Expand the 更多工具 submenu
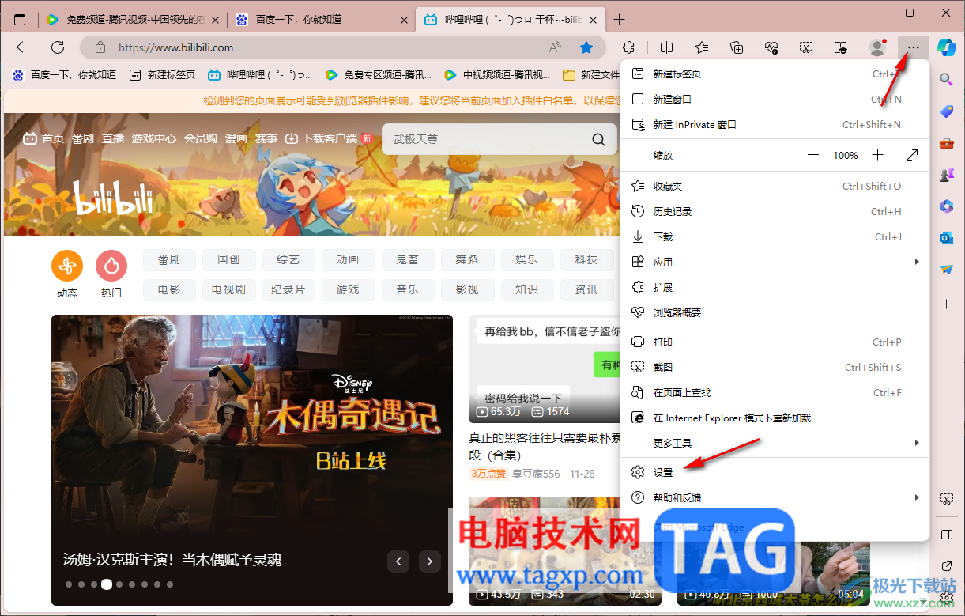 (x=775, y=443)
